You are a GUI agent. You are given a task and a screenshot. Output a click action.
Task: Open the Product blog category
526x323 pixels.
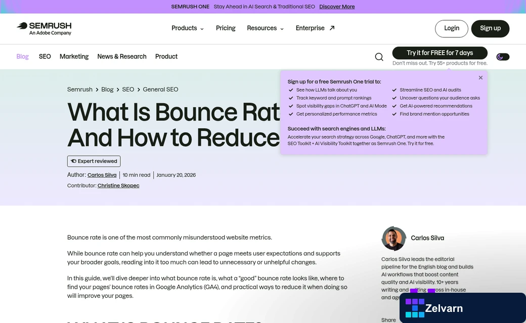pyautogui.click(x=166, y=57)
